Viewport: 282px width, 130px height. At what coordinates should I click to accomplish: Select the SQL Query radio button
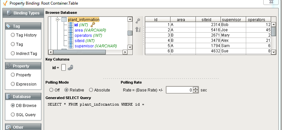click(x=13, y=115)
